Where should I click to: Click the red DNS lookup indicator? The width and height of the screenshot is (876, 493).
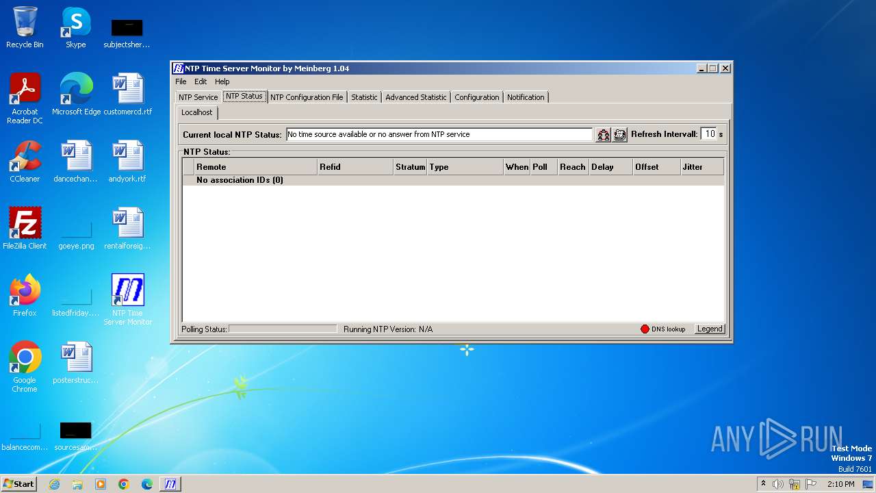645,329
